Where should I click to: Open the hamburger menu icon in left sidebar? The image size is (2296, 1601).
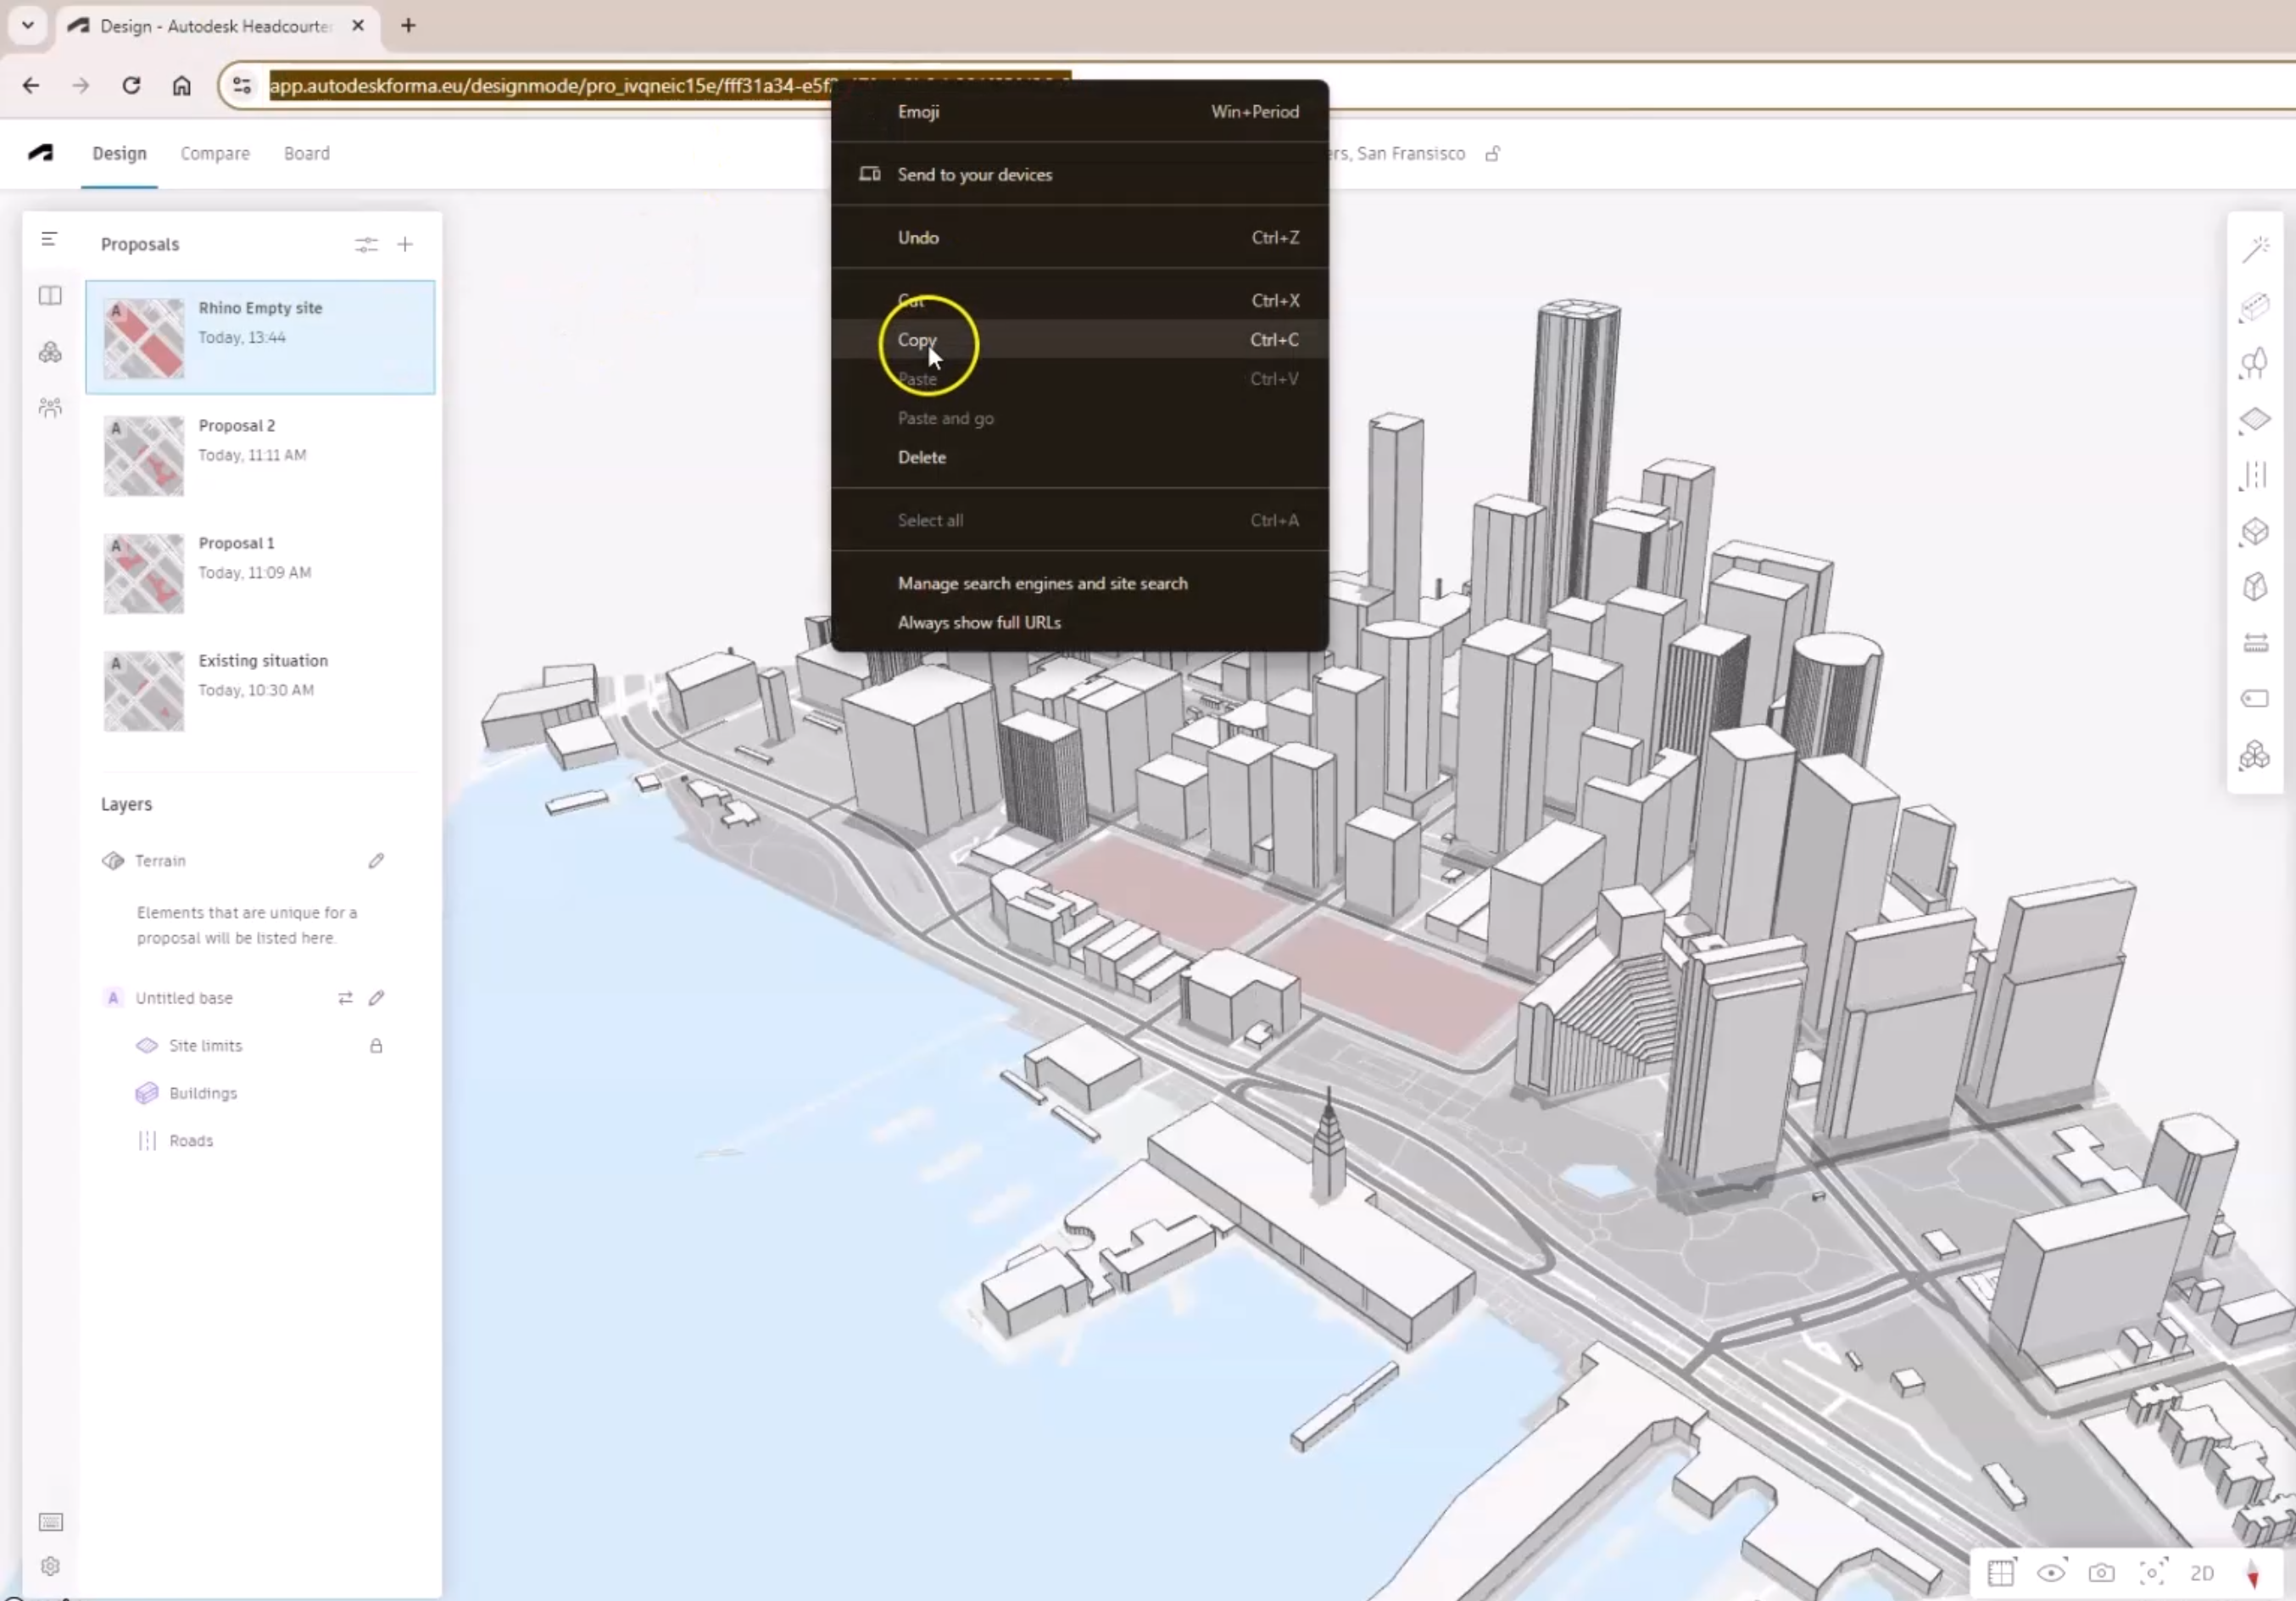point(49,239)
